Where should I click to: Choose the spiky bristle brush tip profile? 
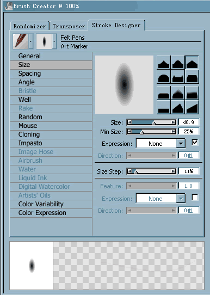click(x=178, y=93)
